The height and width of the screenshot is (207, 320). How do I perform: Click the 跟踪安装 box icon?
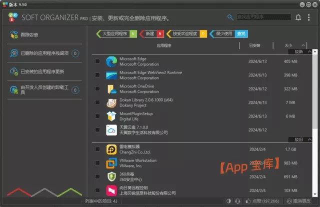click(x=14, y=34)
